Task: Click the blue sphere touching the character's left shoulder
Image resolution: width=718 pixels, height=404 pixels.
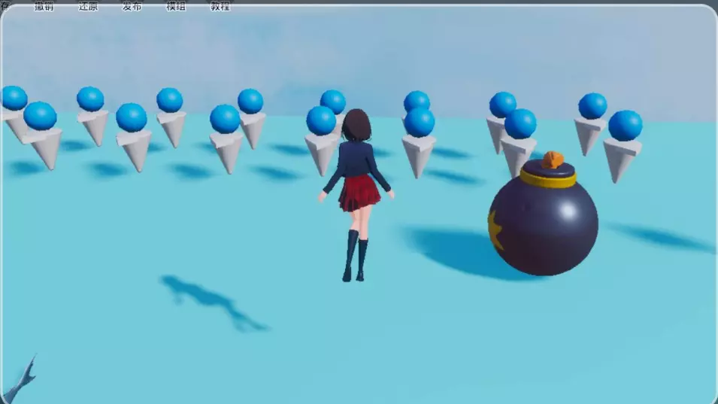Action: pyautogui.click(x=321, y=120)
